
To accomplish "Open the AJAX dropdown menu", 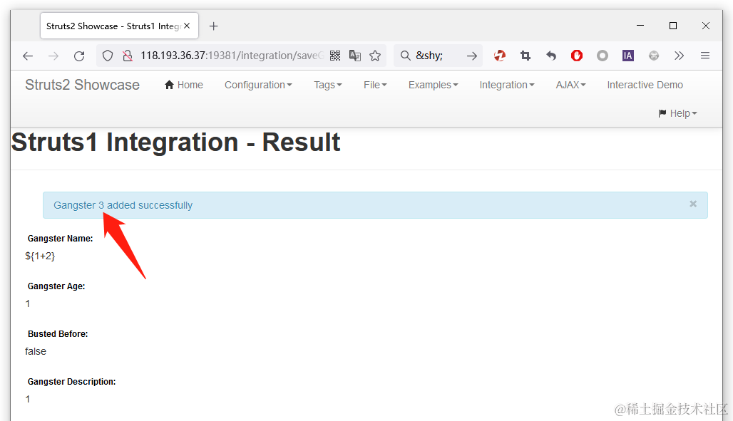I will coord(571,85).
